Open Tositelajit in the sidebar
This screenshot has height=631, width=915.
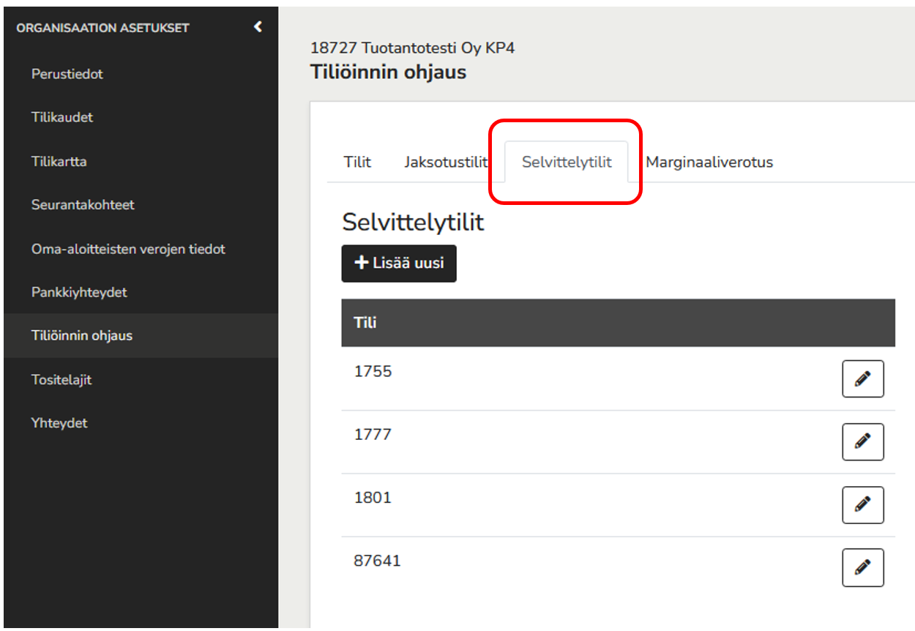[61, 380]
